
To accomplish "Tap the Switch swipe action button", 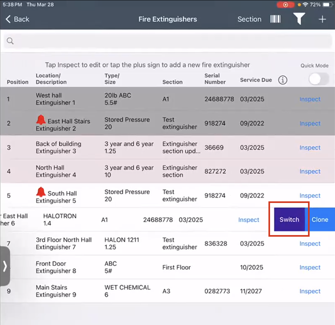I will pos(289,219).
